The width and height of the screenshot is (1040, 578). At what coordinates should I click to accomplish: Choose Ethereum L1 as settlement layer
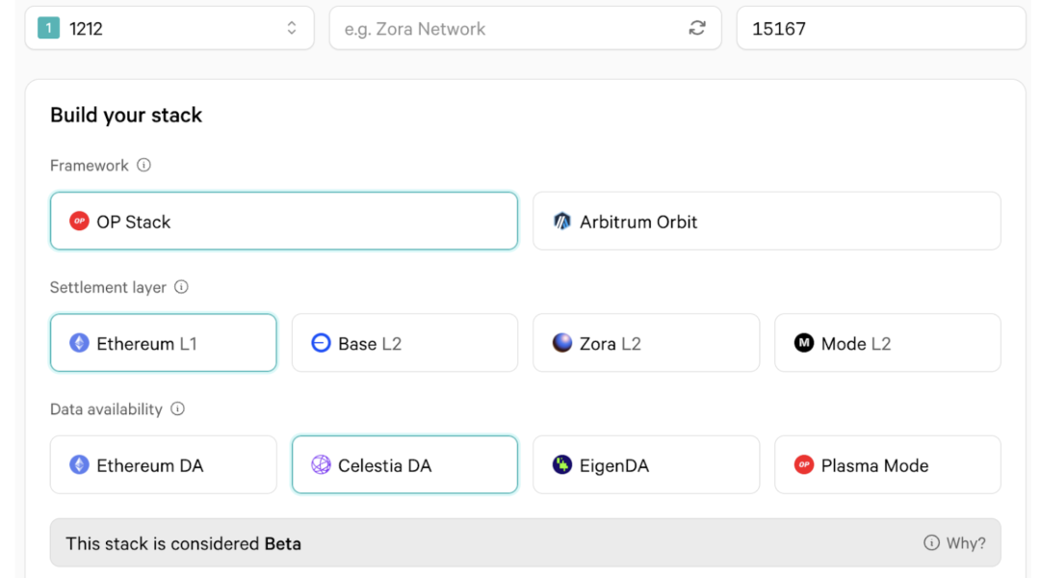[x=163, y=342]
